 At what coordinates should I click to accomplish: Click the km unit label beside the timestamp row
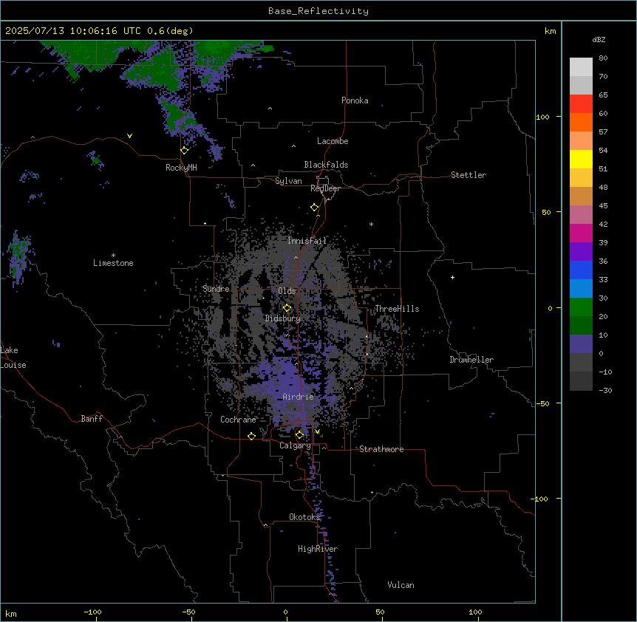click(x=551, y=31)
